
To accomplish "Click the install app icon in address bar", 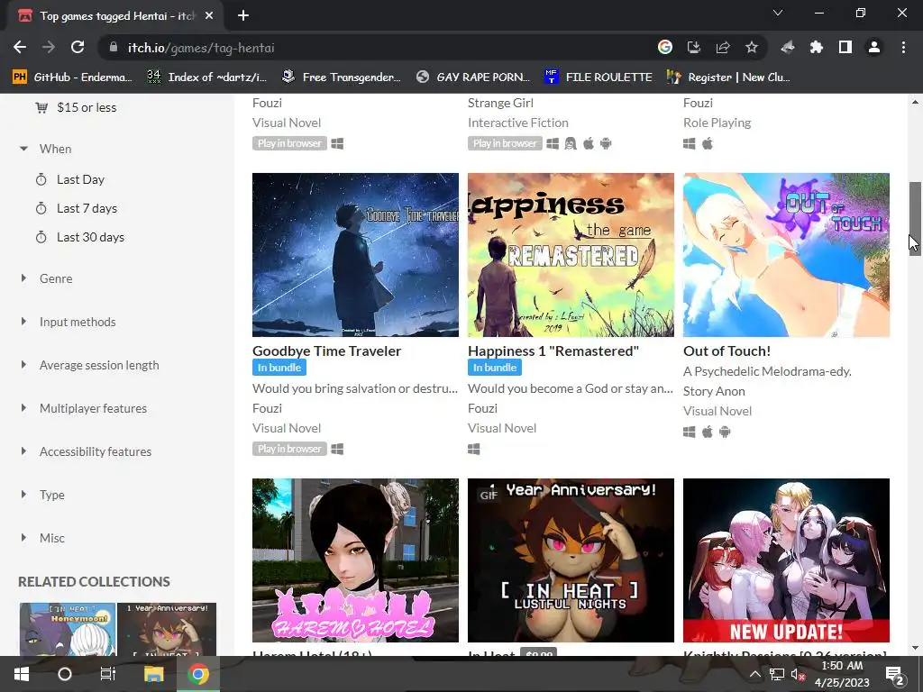I will [694, 48].
